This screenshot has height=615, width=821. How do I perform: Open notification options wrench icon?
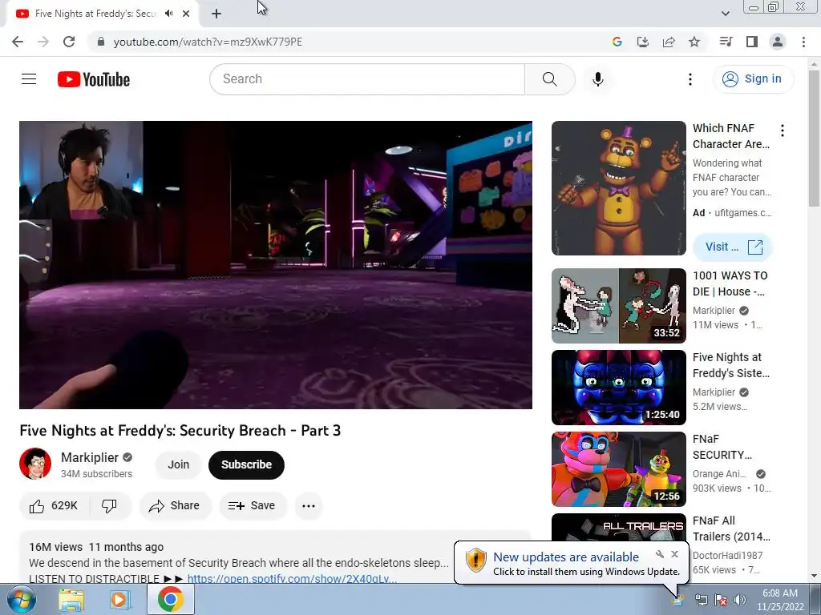(660, 554)
